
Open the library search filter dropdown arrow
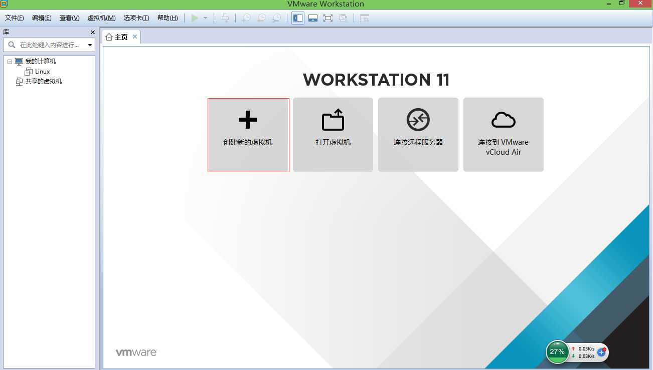point(90,45)
